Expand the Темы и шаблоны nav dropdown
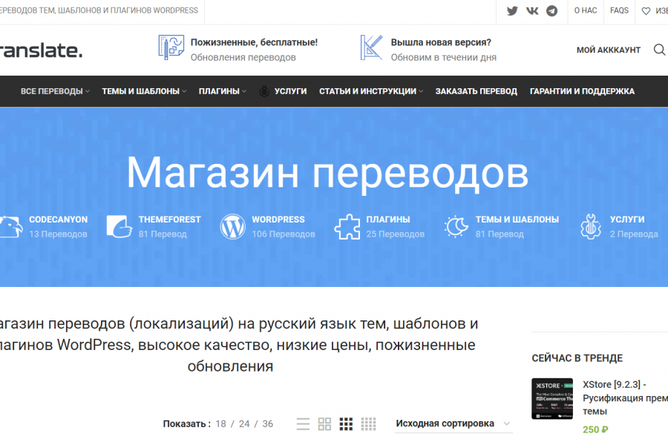 [x=144, y=91]
